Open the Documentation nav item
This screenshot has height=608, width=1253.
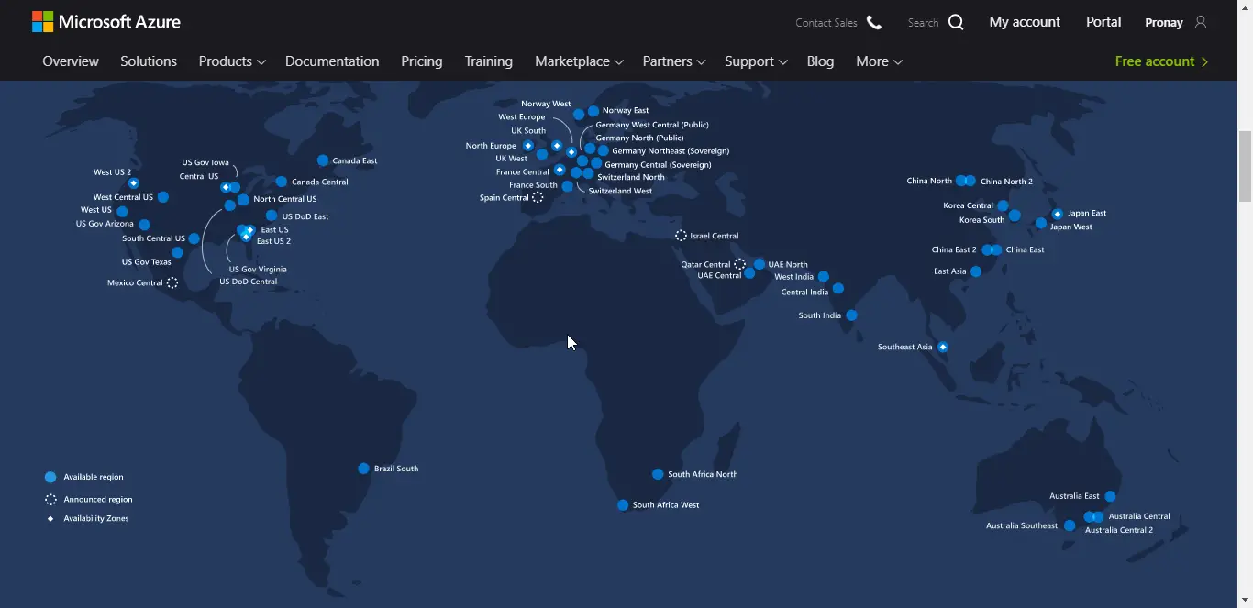(332, 61)
